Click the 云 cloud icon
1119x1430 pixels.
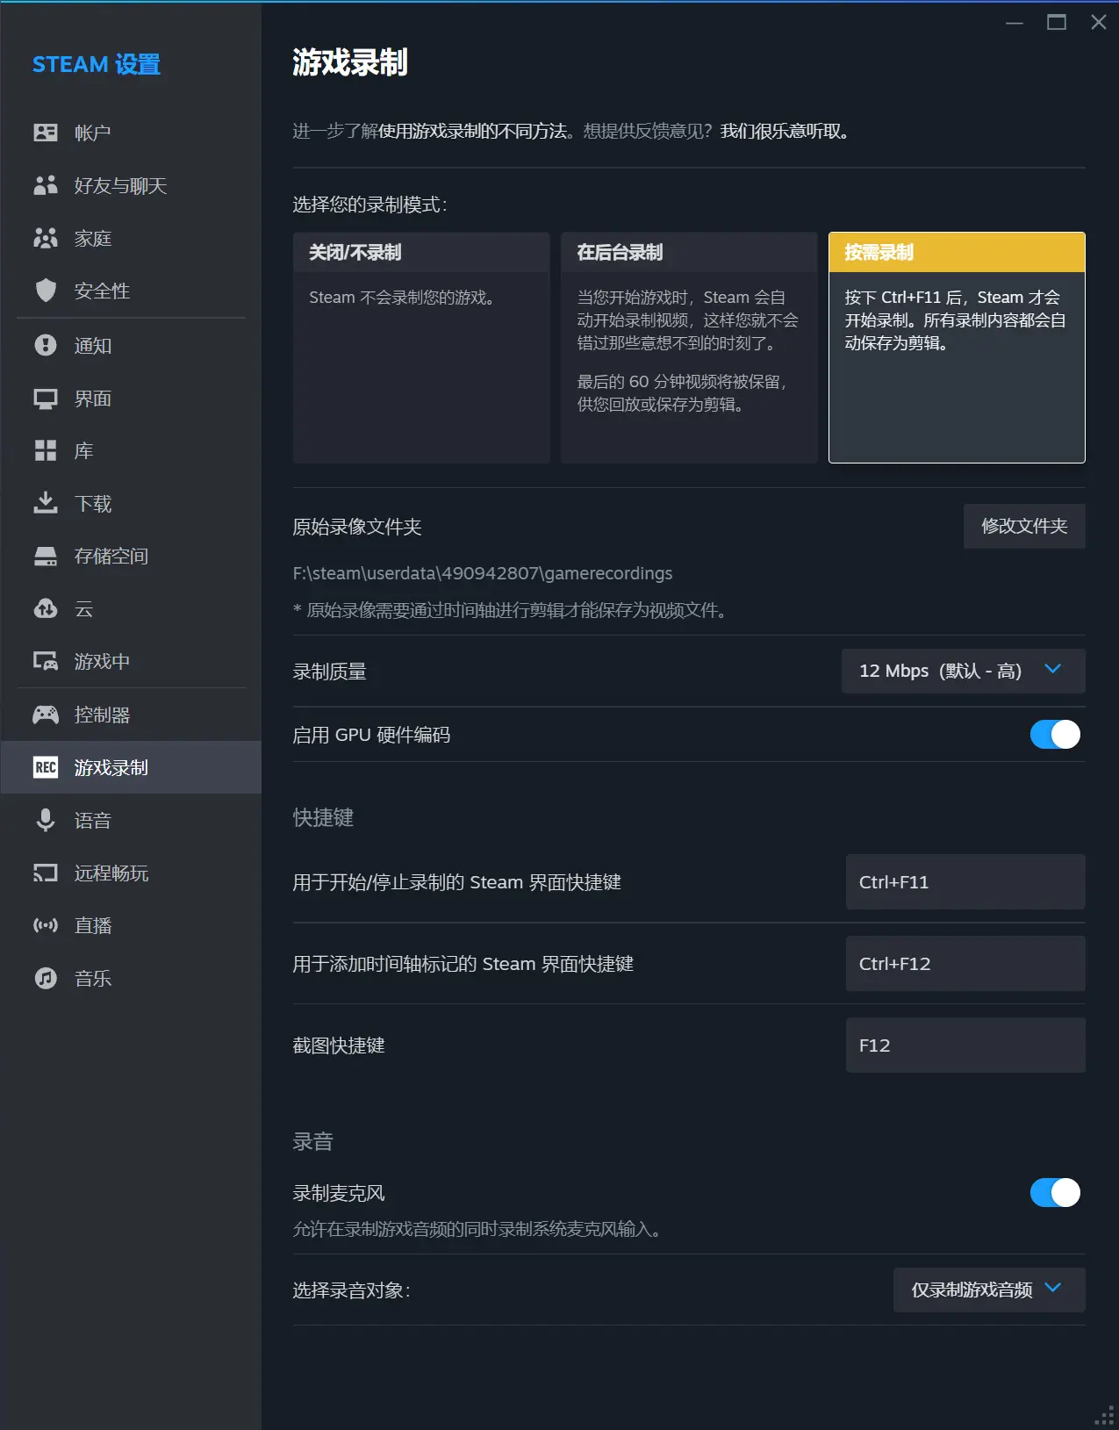pyautogui.click(x=46, y=608)
